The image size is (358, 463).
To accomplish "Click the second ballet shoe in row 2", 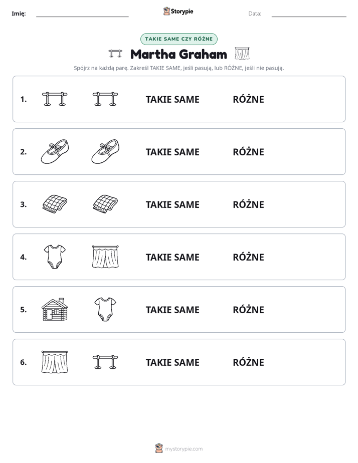I will click(x=105, y=151).
